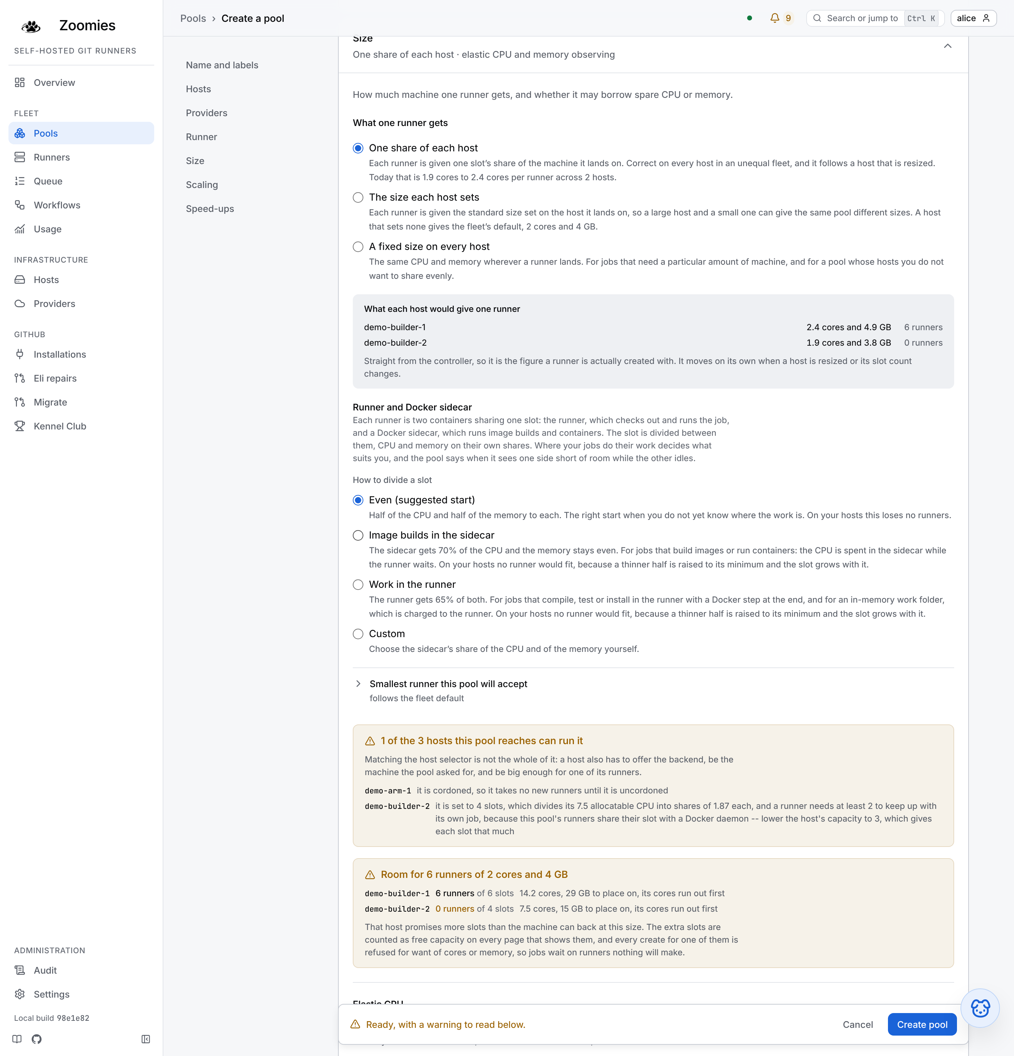Screen dimensions: 1014x1056
Task: Click the Audit log icon
Action: pos(20,970)
